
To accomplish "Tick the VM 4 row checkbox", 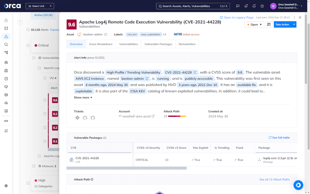I will (x=45, y=78).
